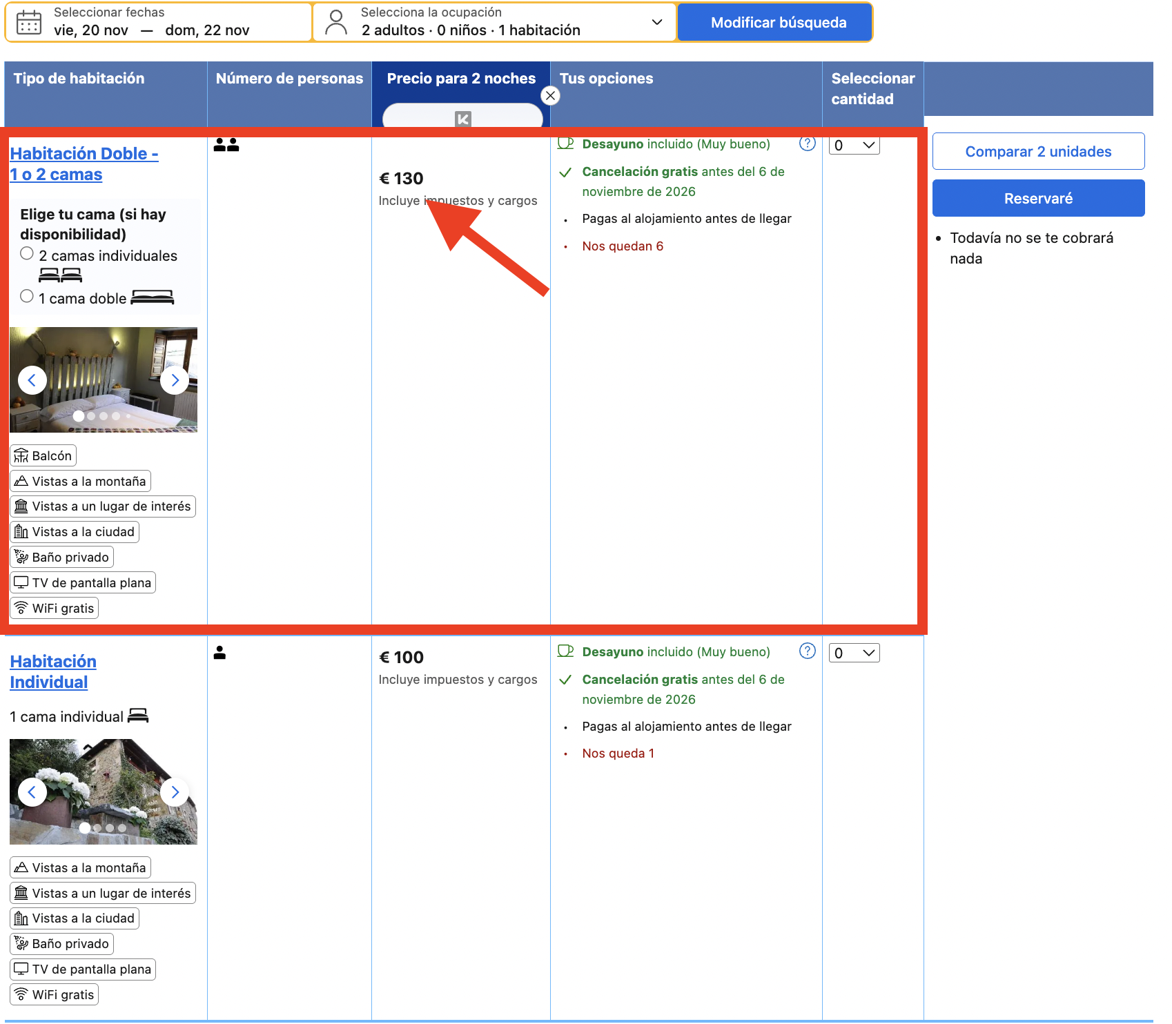
Task: Click the € 130 price text
Action: (401, 178)
